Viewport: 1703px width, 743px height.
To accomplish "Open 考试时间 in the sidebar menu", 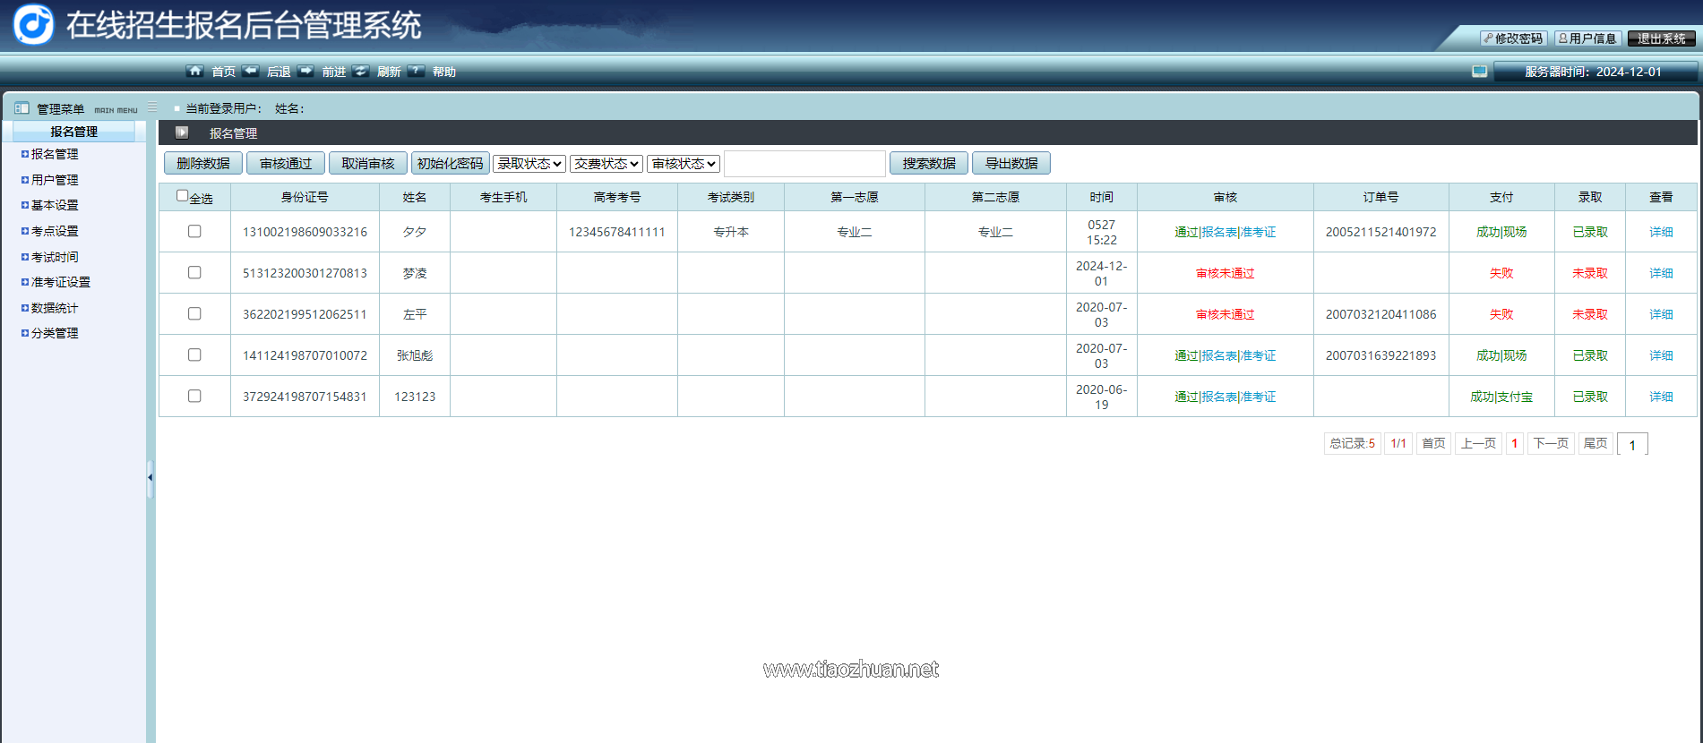I will (x=55, y=257).
